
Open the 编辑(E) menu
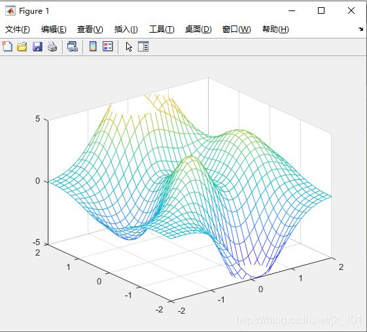(54, 29)
